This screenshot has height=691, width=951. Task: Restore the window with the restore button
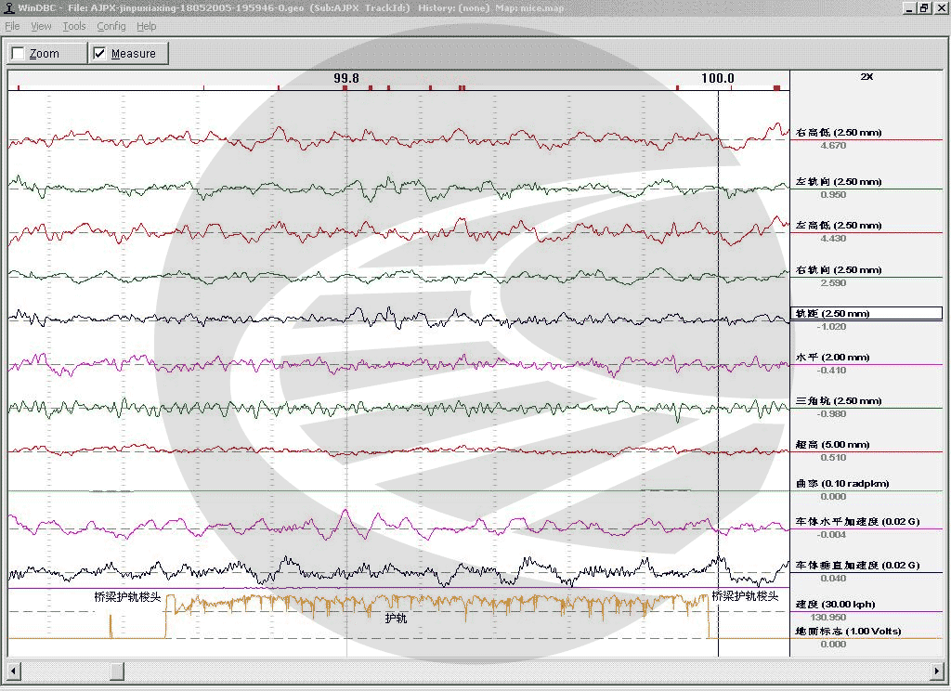(x=924, y=7)
